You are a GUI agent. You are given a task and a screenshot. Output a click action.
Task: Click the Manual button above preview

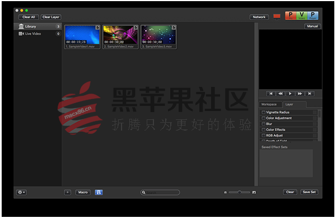click(312, 26)
